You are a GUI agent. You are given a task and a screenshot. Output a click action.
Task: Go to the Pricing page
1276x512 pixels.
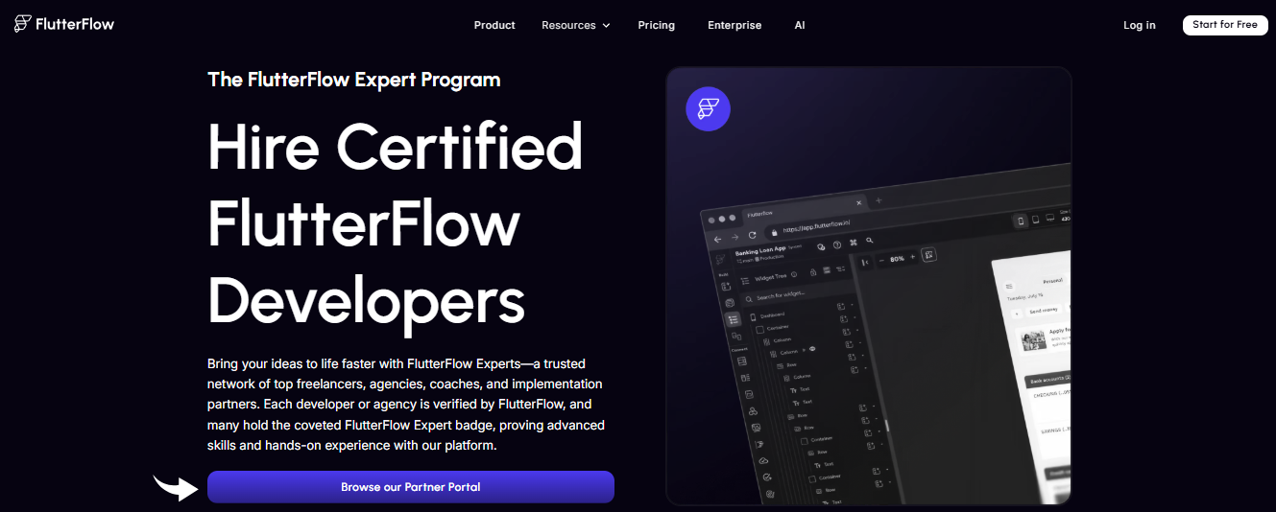[x=656, y=25]
